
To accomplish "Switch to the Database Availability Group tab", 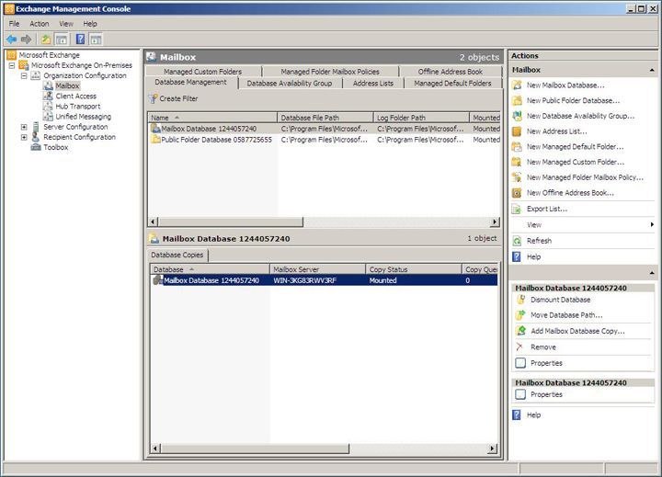I will pyautogui.click(x=290, y=84).
